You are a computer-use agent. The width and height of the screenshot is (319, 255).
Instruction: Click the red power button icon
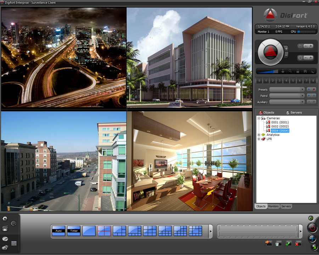[312, 227]
